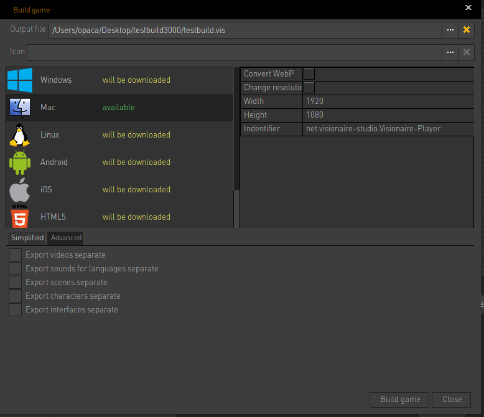This screenshot has height=417, width=484.
Task: Select the HTML5 platform name
Action: pos(53,217)
